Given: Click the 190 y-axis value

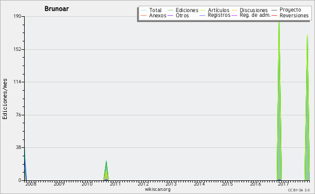Looking at the screenshot, I should 17,16.
